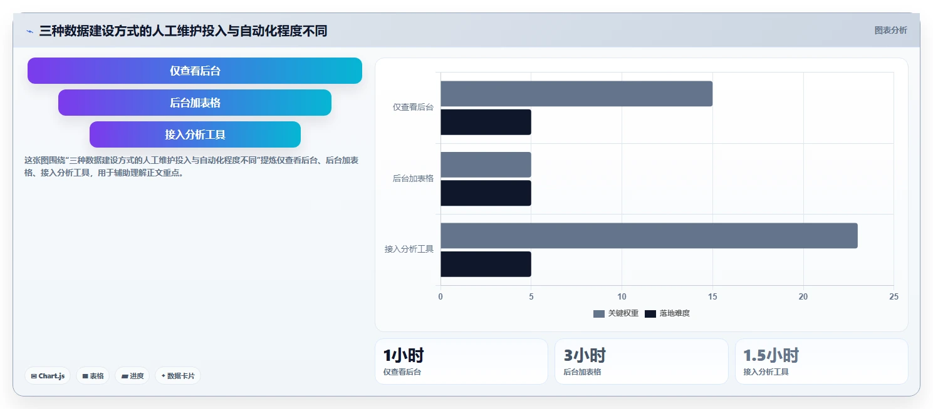Click the 后台加表格 chart axis label

pyautogui.click(x=413, y=178)
